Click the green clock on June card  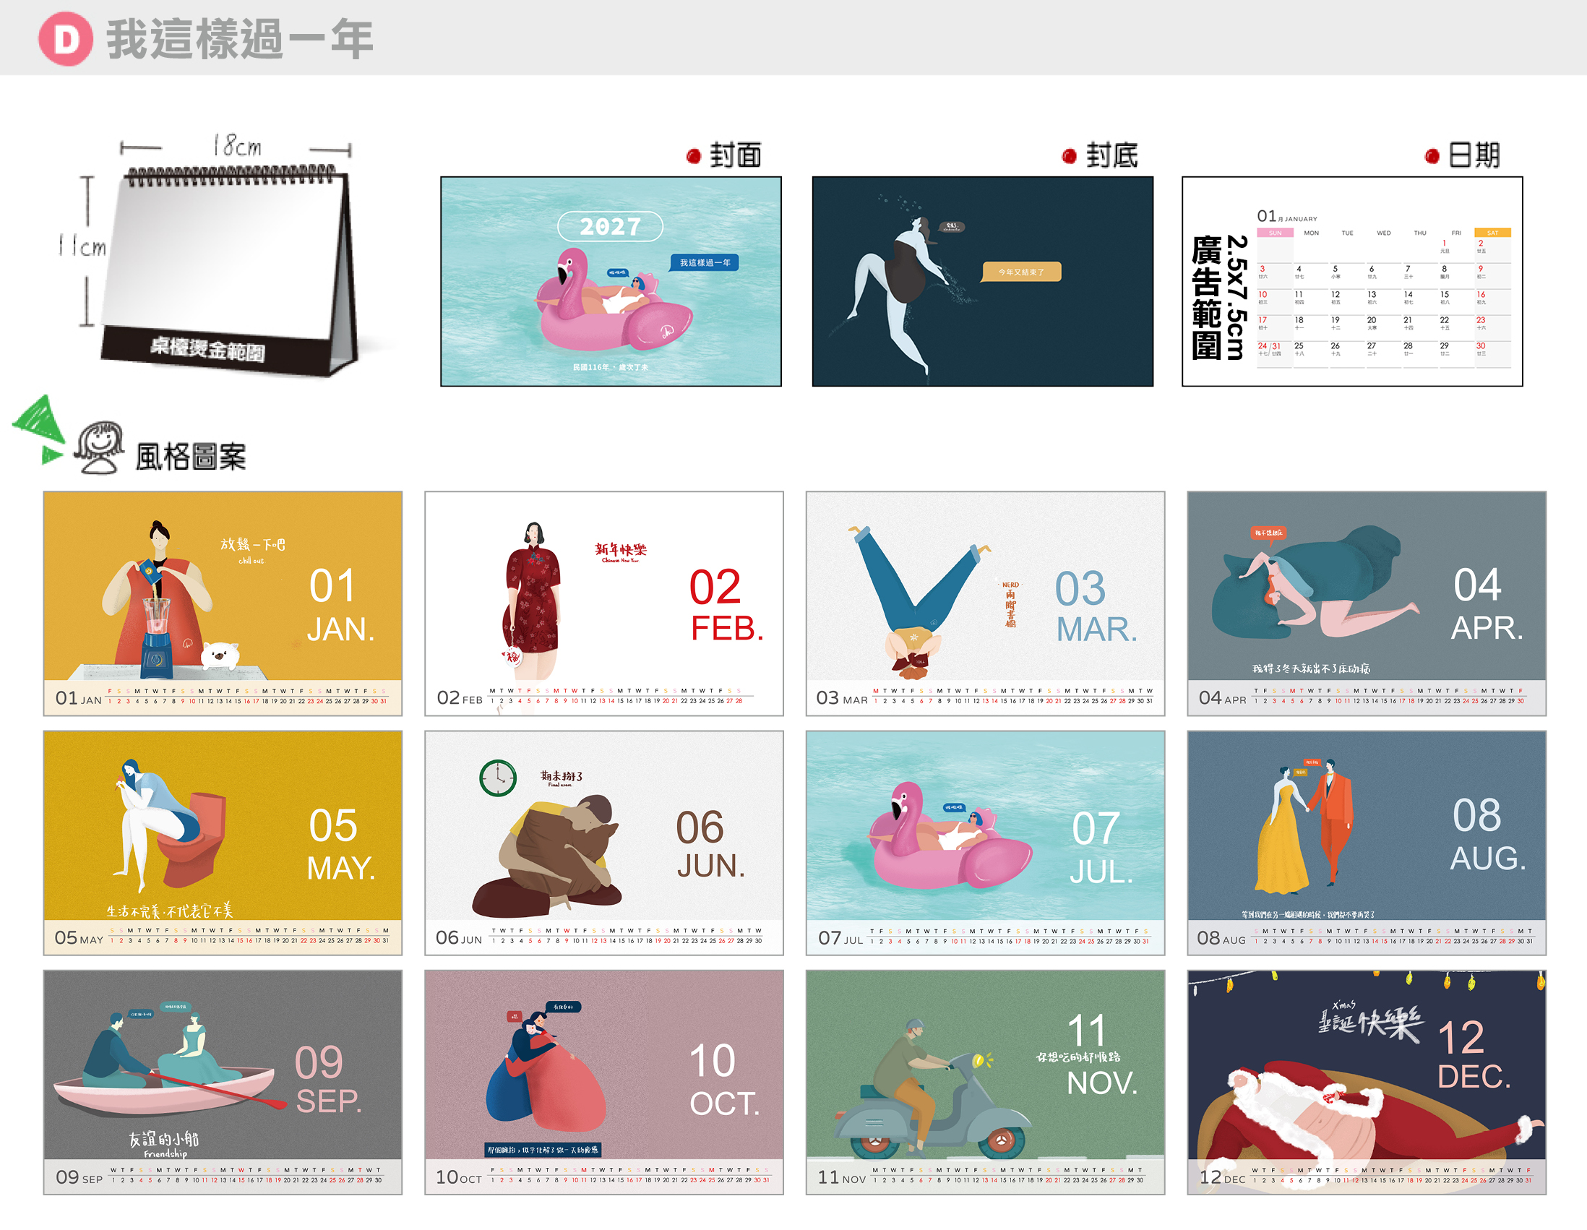[498, 778]
